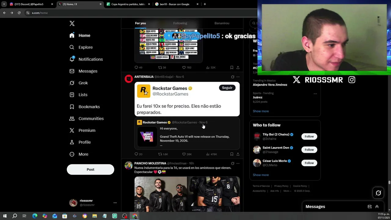
Task: Open Profile in the sidebar
Action: [x=80, y=142]
